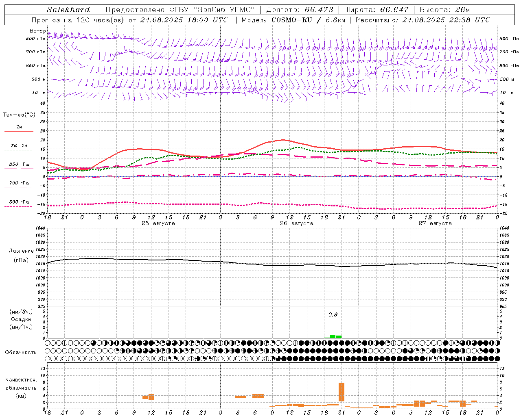This screenshot has width=521, height=416.
Task: Click the 25 августа date label
Action: point(158,223)
